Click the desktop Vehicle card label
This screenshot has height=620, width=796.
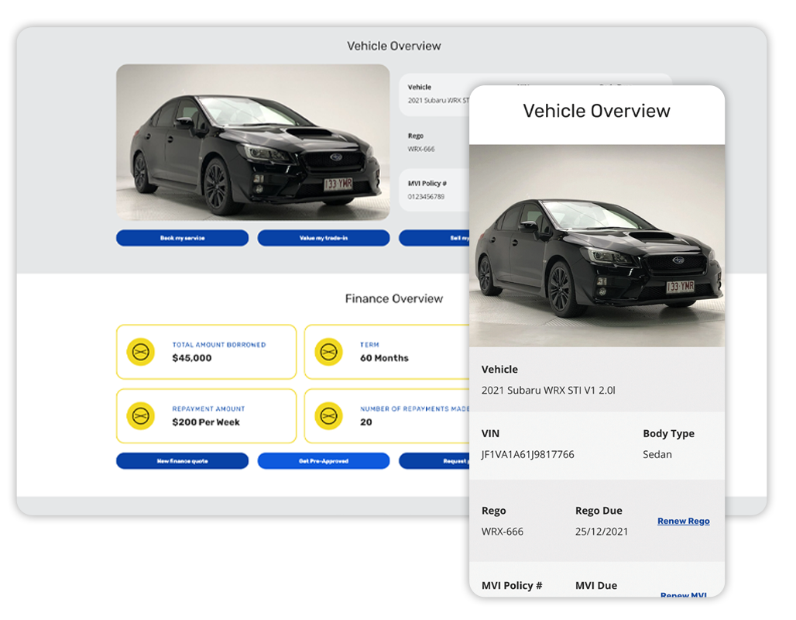click(x=420, y=87)
